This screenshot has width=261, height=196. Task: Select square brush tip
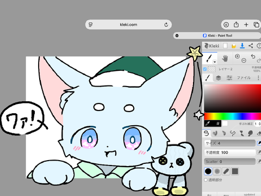(x=235, y=171)
